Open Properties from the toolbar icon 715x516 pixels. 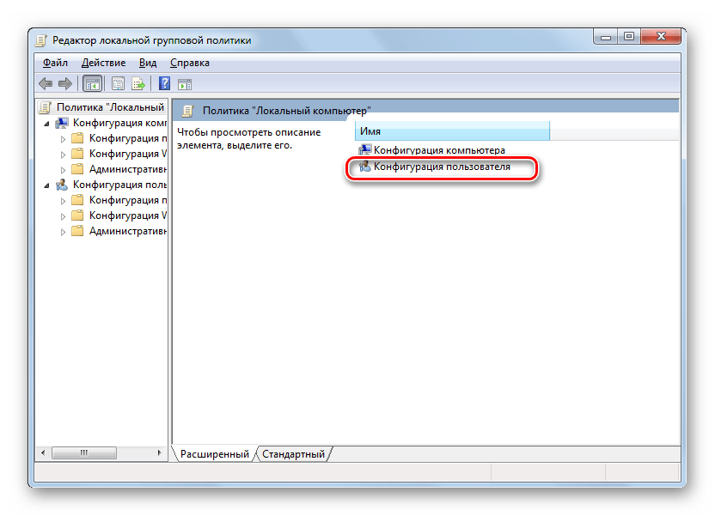click(x=117, y=83)
